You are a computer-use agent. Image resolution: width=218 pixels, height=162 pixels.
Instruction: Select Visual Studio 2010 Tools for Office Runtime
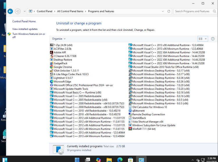click(164, 67)
